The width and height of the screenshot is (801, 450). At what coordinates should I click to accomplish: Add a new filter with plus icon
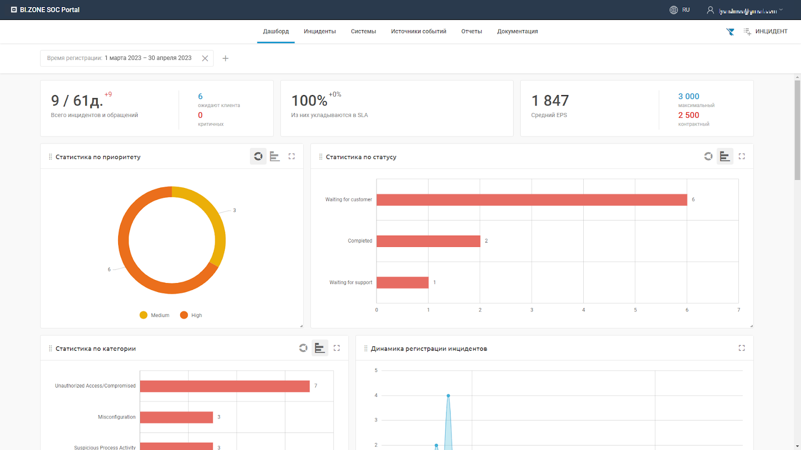(x=225, y=58)
